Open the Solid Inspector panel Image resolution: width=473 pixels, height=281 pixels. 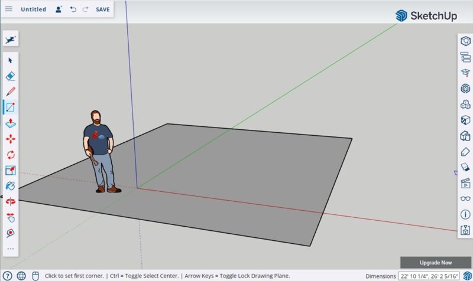click(465, 230)
